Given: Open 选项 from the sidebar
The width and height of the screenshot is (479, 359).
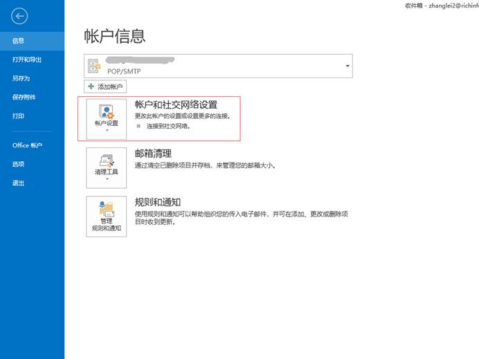Looking at the screenshot, I should click(19, 164).
